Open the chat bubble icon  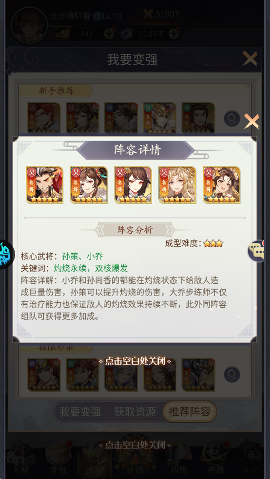(x=256, y=251)
